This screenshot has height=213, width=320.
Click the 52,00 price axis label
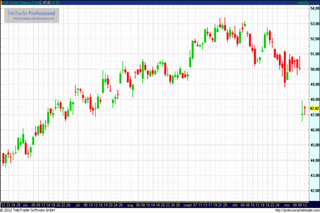click(315, 39)
